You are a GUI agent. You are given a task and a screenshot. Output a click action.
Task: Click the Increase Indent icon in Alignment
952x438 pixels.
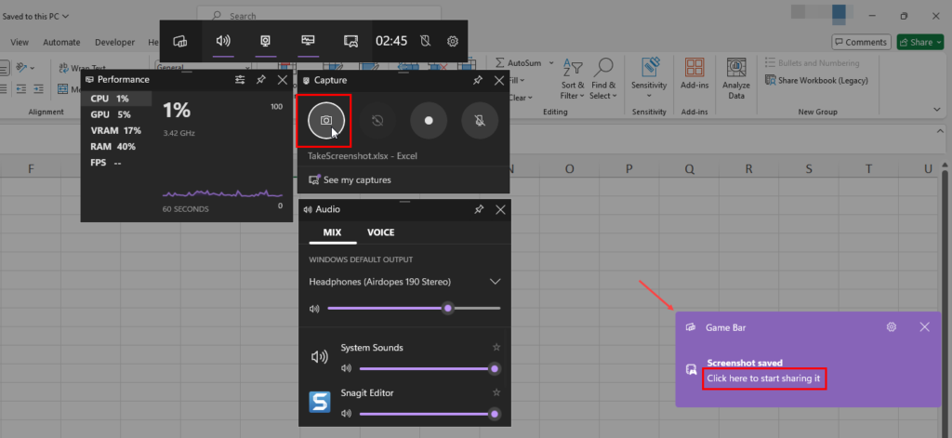pyautogui.click(x=38, y=88)
